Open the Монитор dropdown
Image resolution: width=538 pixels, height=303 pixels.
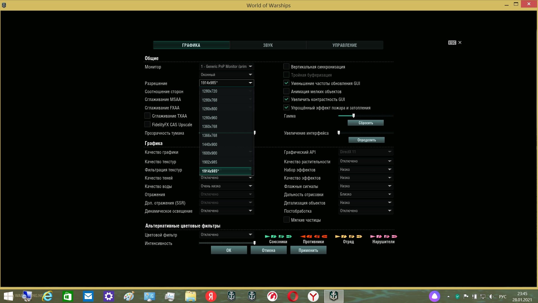[226, 66]
